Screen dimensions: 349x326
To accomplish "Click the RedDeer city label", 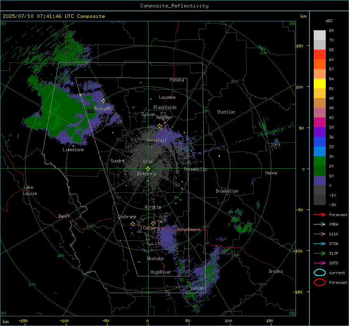I will (x=164, y=117).
